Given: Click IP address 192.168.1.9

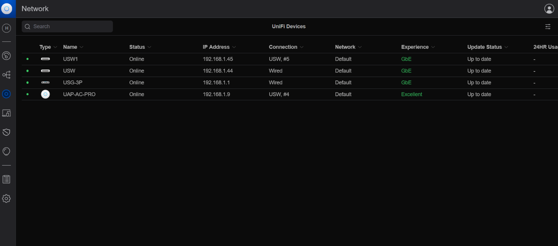Looking at the screenshot, I should click(216, 94).
